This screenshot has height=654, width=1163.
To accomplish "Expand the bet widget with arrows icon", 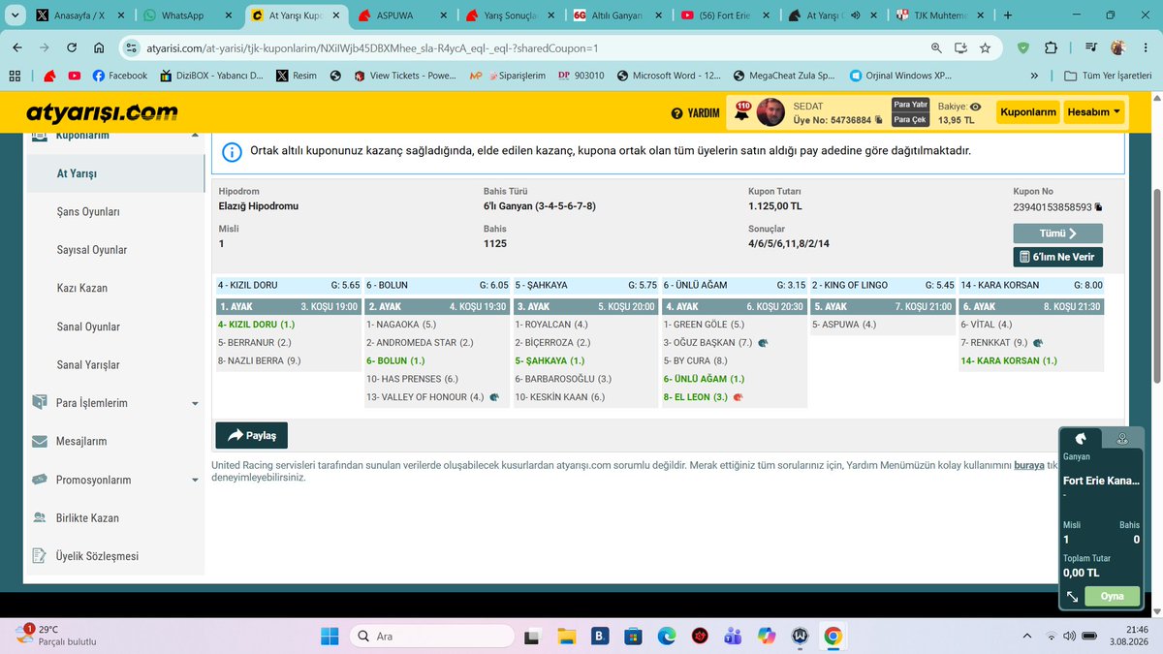I will click(x=1072, y=597).
